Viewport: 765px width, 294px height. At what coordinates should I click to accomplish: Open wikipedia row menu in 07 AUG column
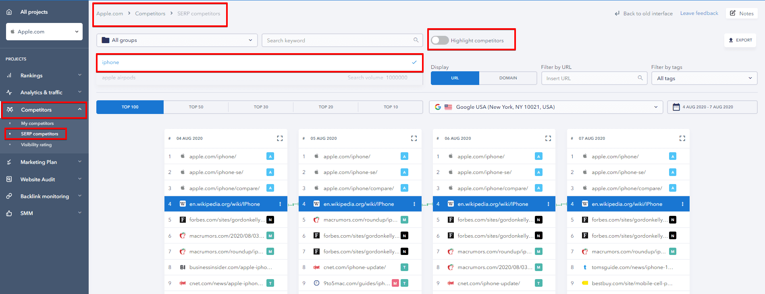tap(683, 204)
